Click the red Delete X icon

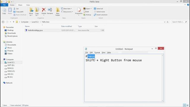(x=44, y=10)
